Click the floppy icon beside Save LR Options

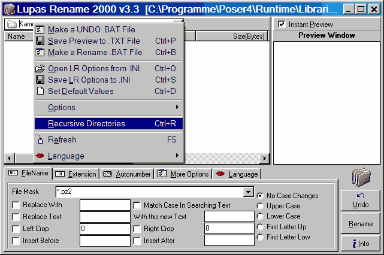tap(40, 80)
